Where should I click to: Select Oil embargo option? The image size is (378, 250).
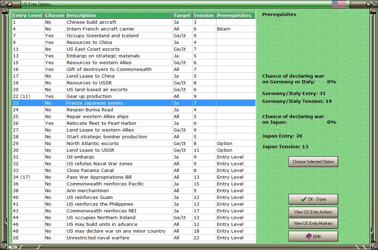click(134, 157)
